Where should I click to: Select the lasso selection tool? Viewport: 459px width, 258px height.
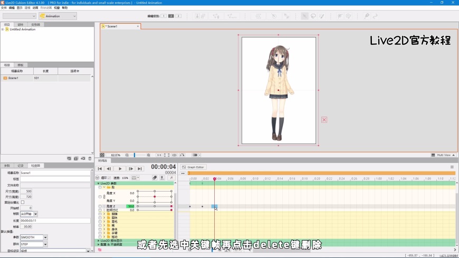[313, 16]
